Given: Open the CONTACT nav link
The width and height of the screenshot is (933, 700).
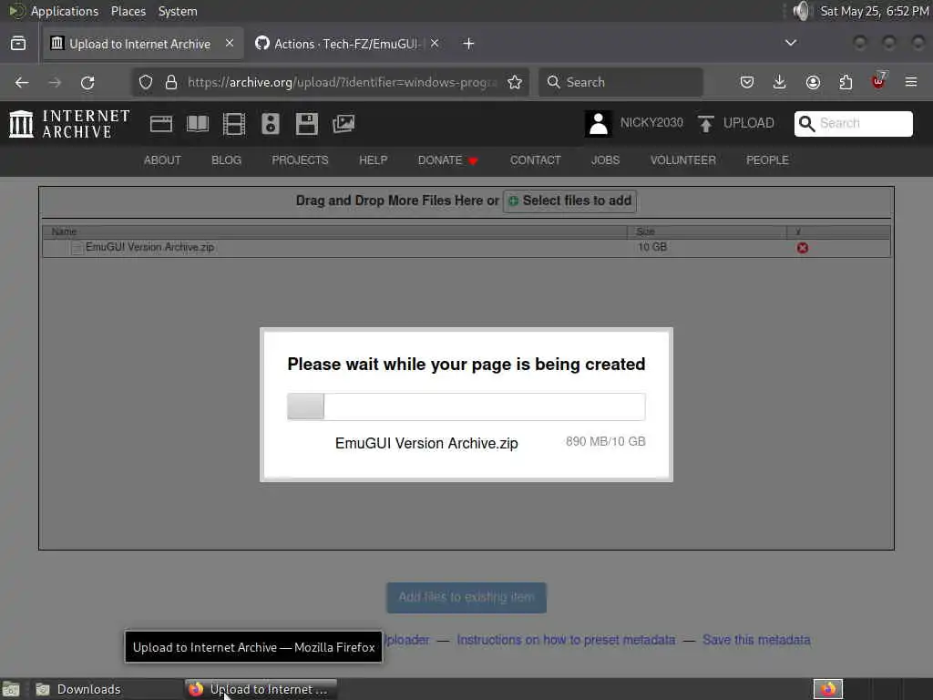Looking at the screenshot, I should (536, 160).
